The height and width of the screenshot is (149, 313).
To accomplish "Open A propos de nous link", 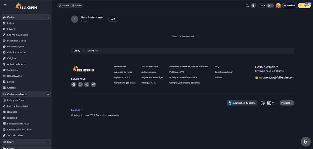I will [123, 72].
